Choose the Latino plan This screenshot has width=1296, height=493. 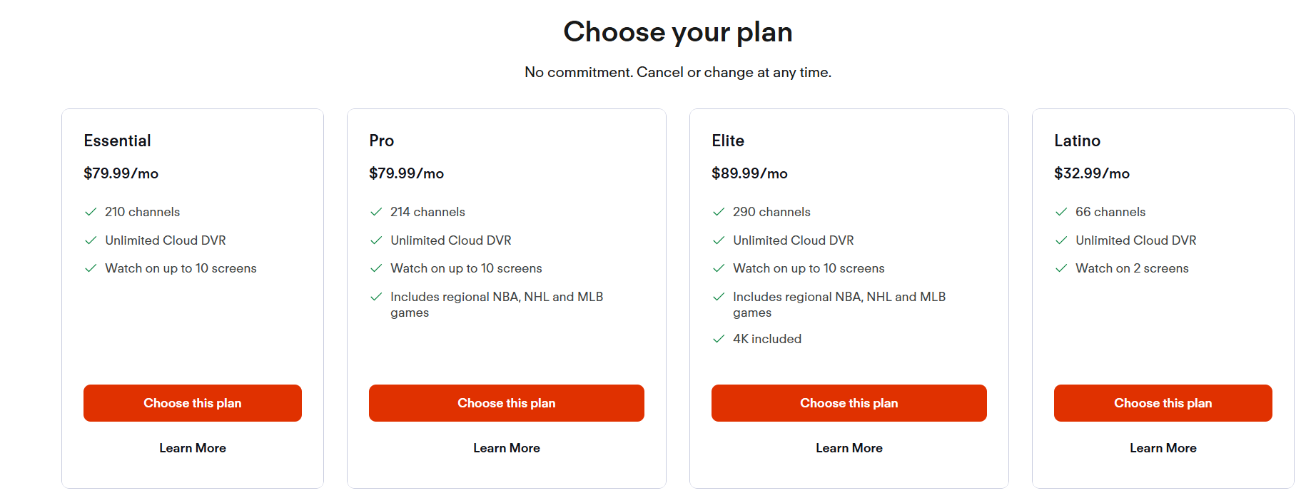1163,403
